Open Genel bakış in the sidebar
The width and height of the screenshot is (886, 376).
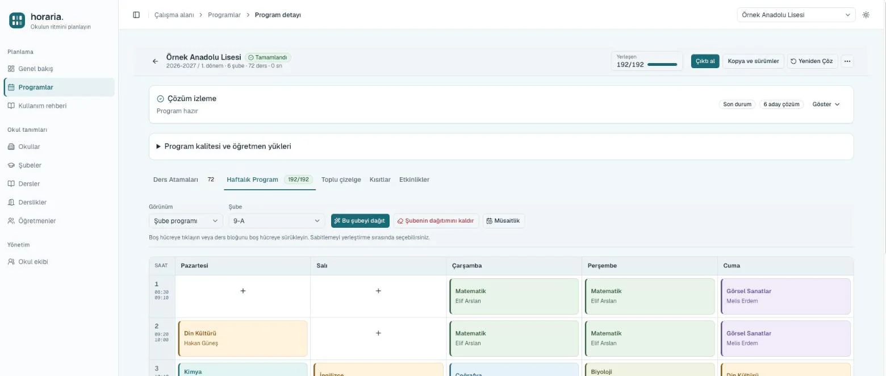click(x=59, y=69)
